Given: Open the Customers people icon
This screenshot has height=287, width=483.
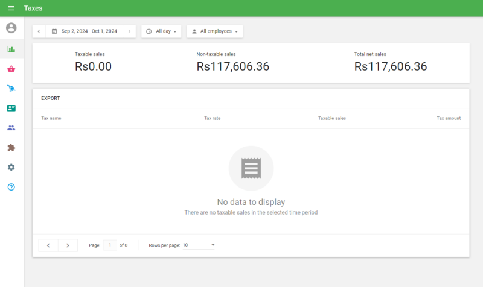Looking at the screenshot, I should click(x=11, y=128).
